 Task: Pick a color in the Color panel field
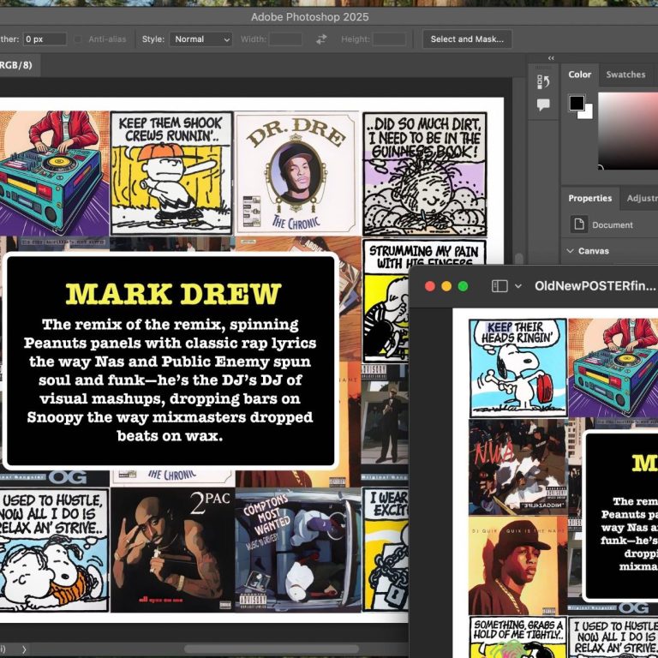click(x=628, y=130)
